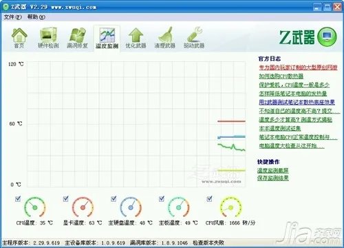
Task: Click the 显卡温度 red gauge dial
Action: tap(83, 207)
